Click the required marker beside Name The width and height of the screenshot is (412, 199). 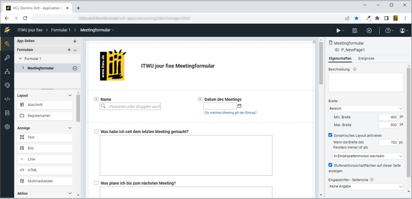tap(96, 99)
